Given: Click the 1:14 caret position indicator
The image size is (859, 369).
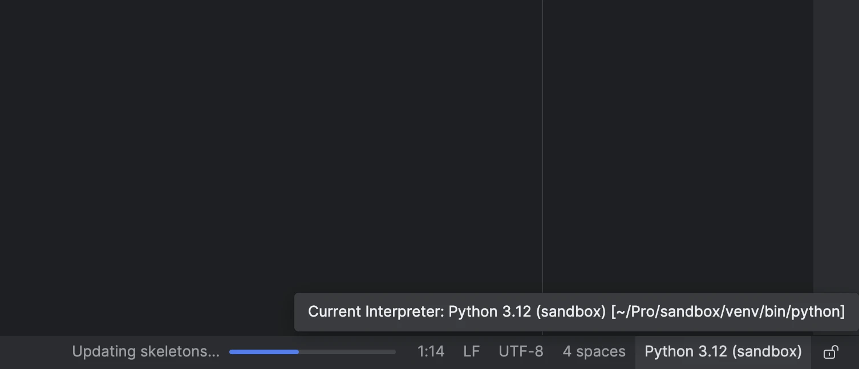Looking at the screenshot, I should point(431,352).
